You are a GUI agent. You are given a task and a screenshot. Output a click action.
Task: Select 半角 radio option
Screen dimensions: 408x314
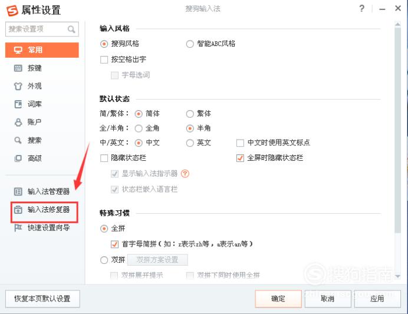[x=190, y=128]
